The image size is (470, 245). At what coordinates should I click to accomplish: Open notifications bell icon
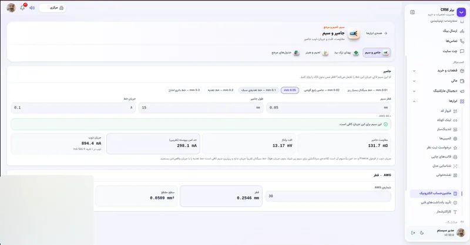pyautogui.click(x=22, y=8)
